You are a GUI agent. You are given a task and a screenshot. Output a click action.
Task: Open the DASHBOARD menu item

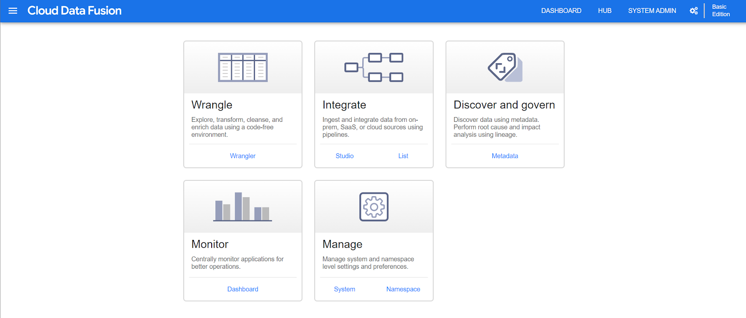[561, 11]
